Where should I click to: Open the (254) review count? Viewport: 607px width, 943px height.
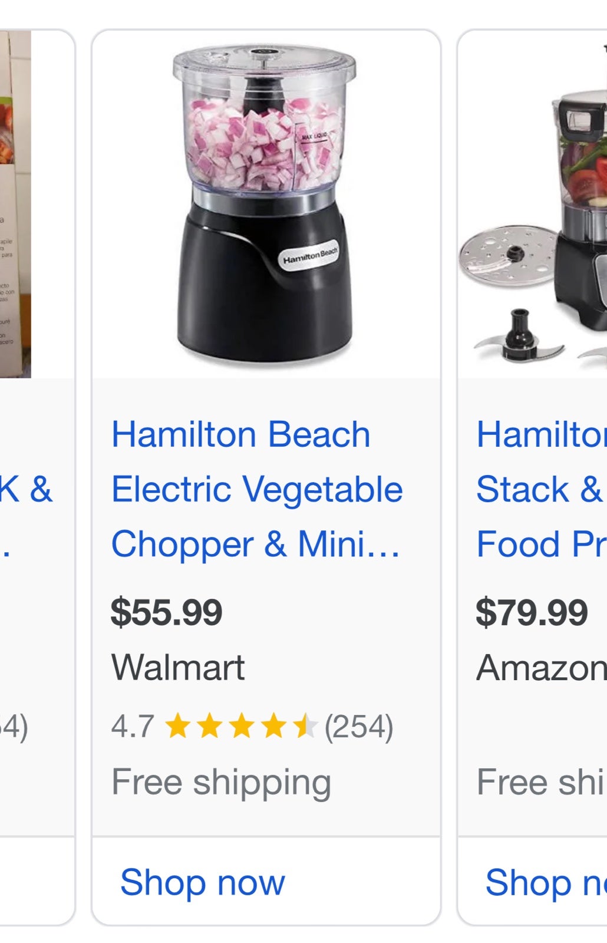click(x=358, y=726)
